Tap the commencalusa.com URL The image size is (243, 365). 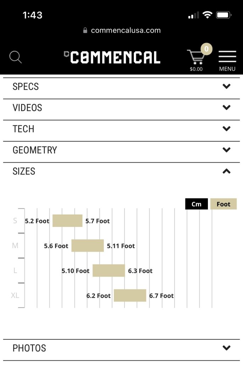pos(126,30)
